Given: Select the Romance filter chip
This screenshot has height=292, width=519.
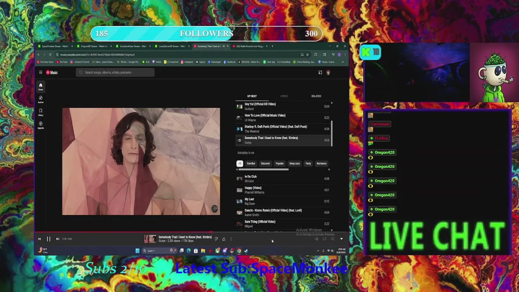Looking at the screenshot, I should [x=322, y=163].
